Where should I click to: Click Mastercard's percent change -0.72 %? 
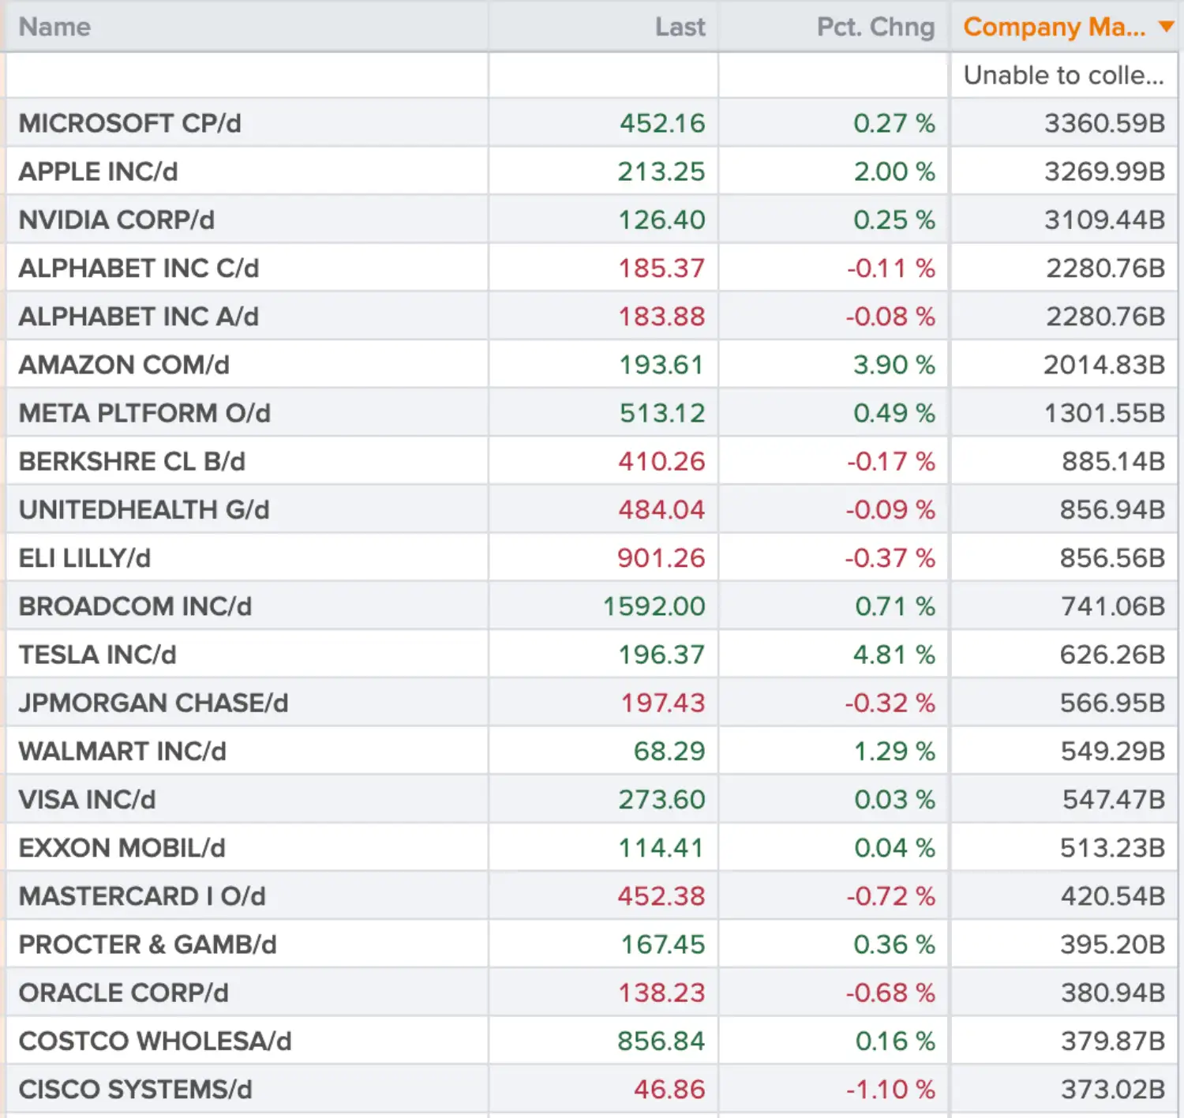(x=891, y=896)
